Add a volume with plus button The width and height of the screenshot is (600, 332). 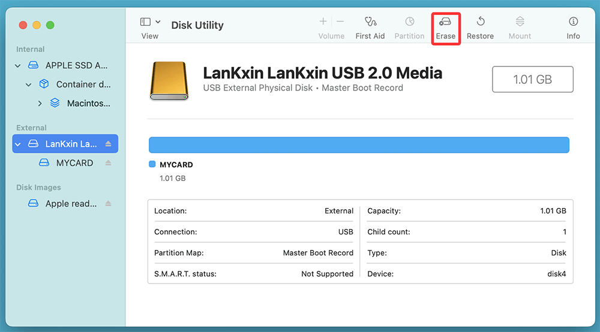tap(323, 22)
